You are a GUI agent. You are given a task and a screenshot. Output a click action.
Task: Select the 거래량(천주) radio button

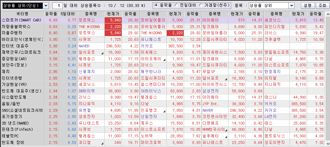pos(201,6)
